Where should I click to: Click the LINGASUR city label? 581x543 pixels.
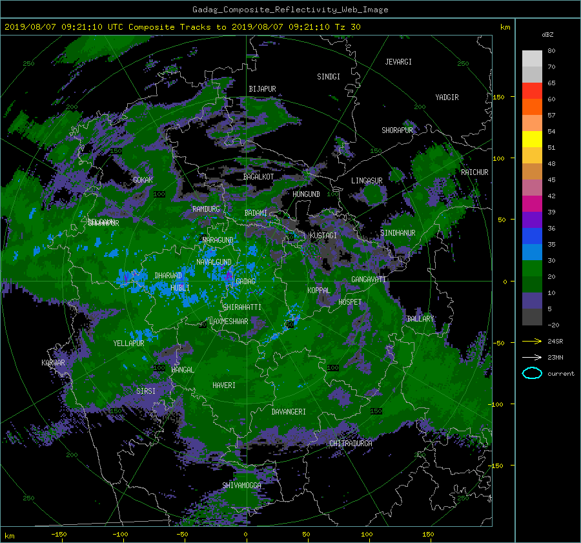tap(367, 181)
